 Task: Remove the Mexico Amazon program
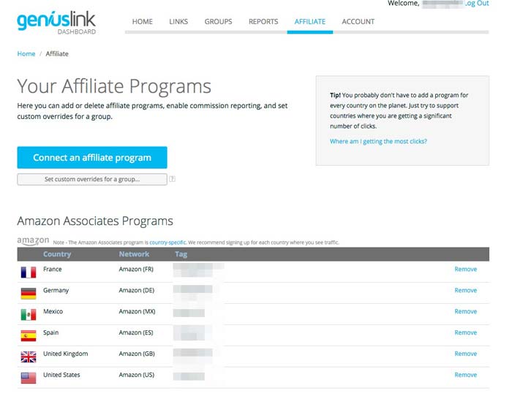point(466,311)
